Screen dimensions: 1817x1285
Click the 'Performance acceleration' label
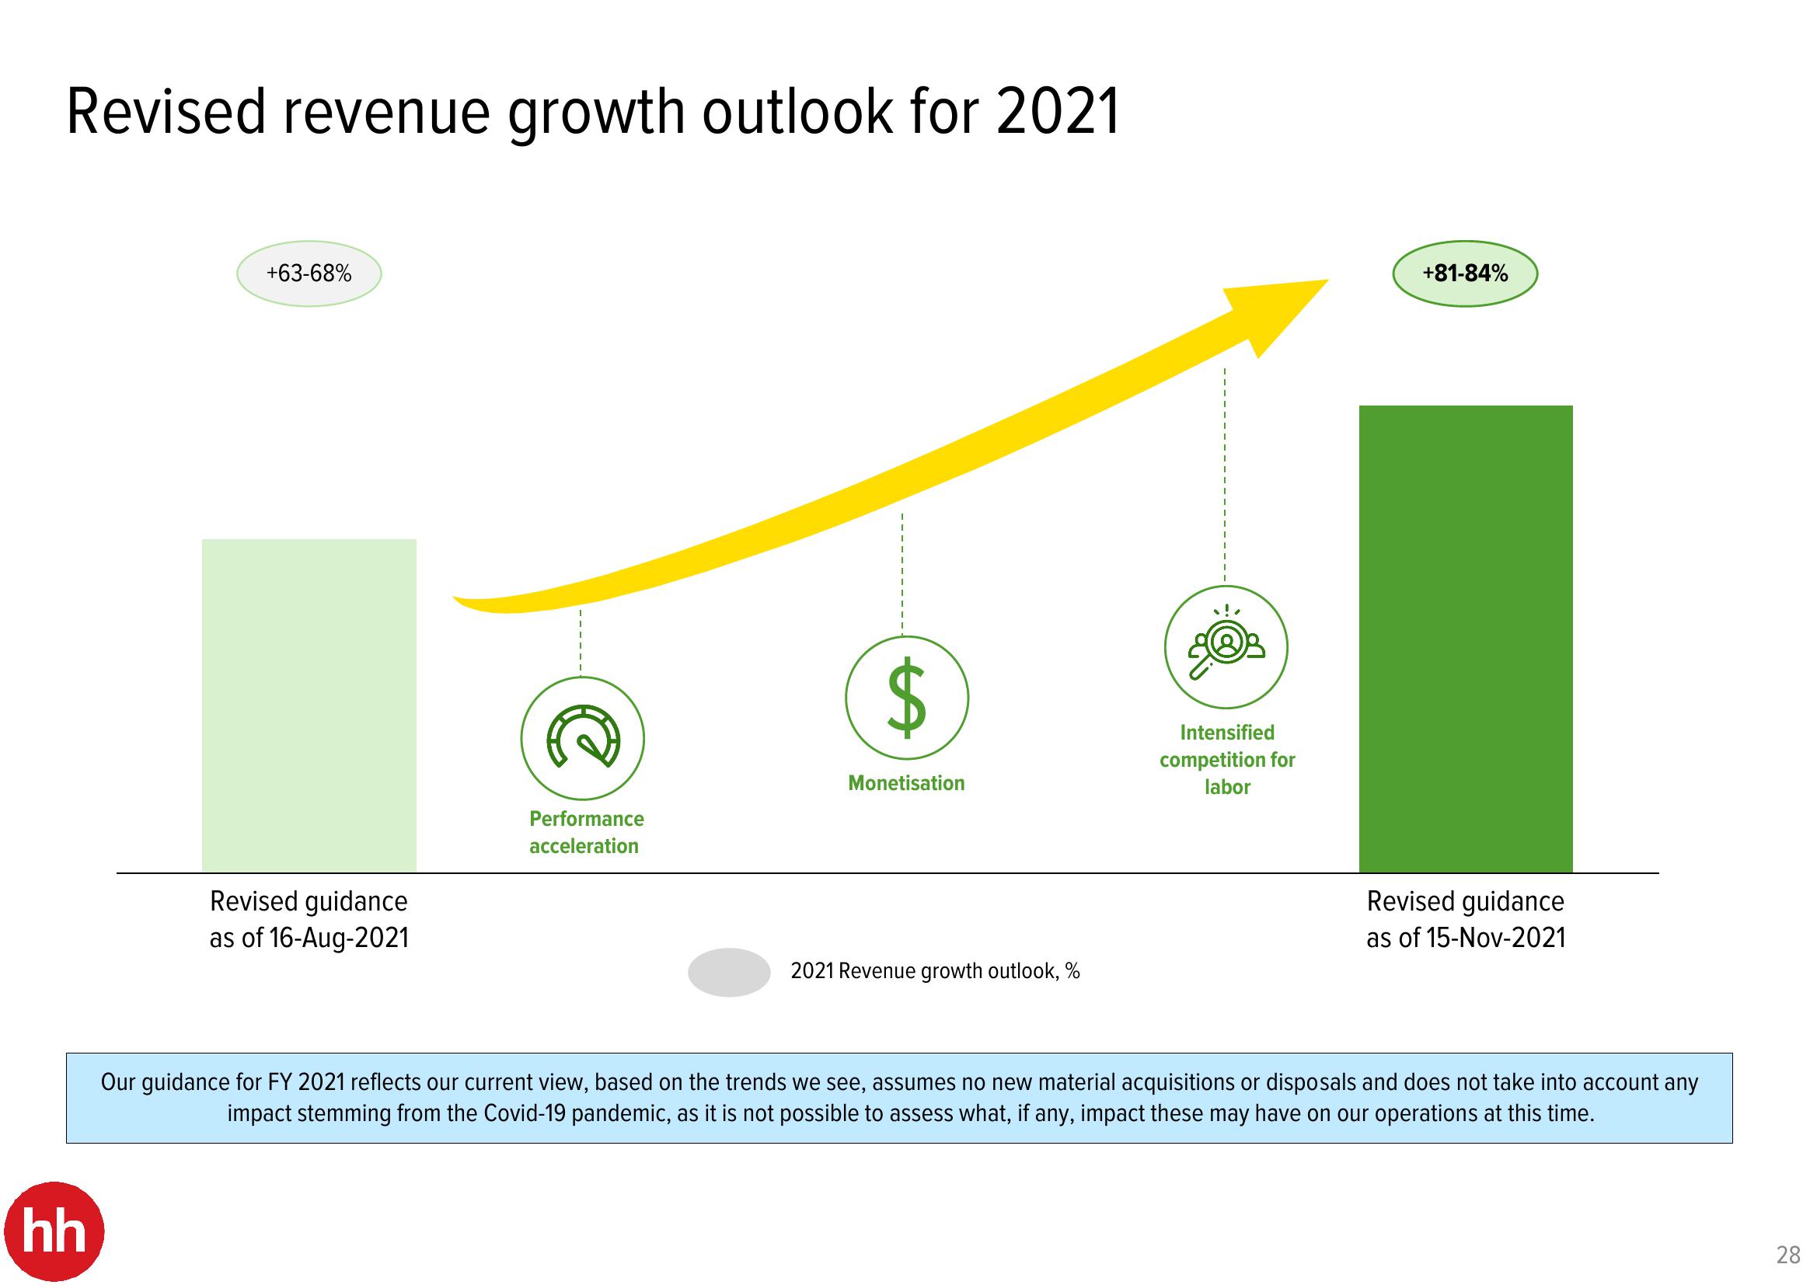(587, 832)
